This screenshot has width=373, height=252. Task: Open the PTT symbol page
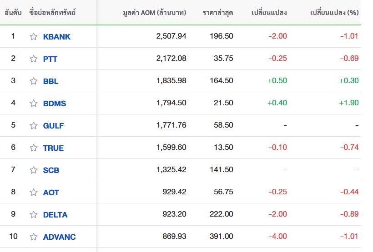click(50, 59)
